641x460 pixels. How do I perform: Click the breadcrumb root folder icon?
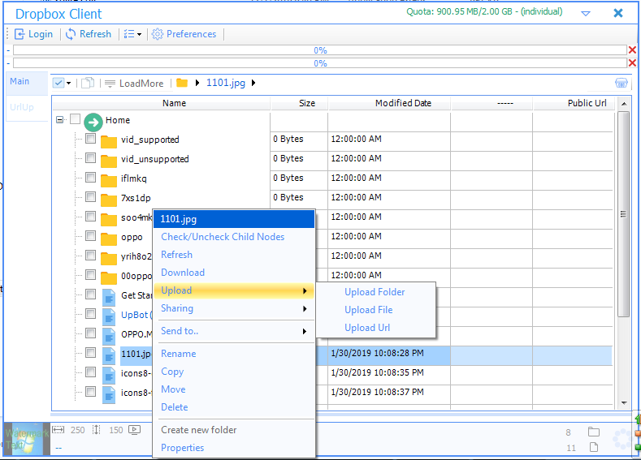(182, 83)
